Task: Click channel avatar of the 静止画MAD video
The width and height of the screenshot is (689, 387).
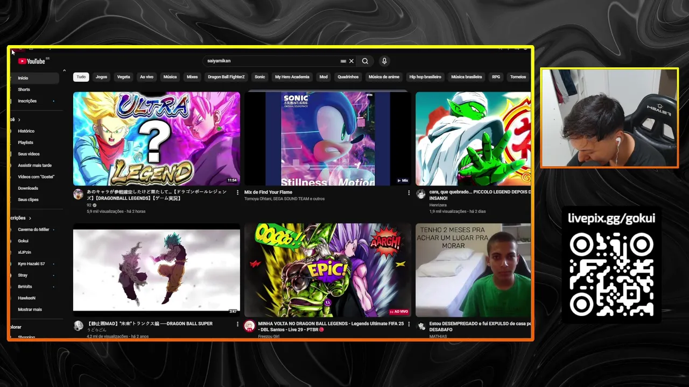Action: (79, 326)
